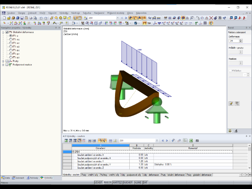
Task: Toggle the RASTR status bar button
Action: tap(107, 182)
